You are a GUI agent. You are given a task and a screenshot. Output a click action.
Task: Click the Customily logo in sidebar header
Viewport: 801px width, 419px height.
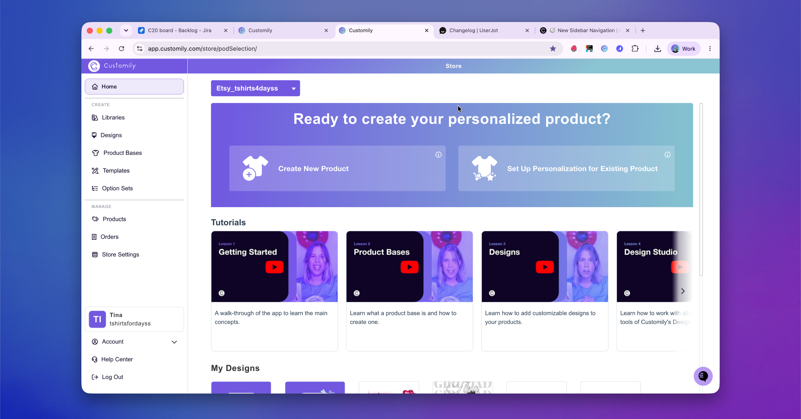[112, 66]
